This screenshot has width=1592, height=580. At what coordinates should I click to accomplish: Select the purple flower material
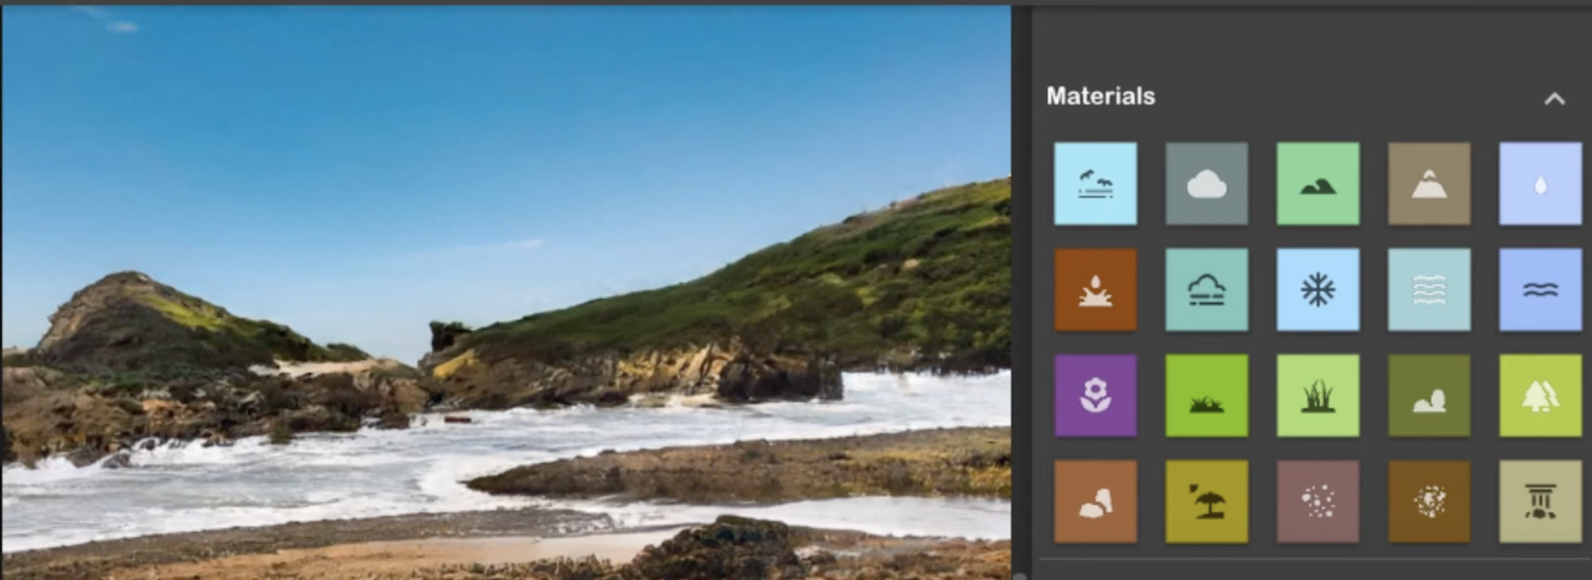(1095, 395)
